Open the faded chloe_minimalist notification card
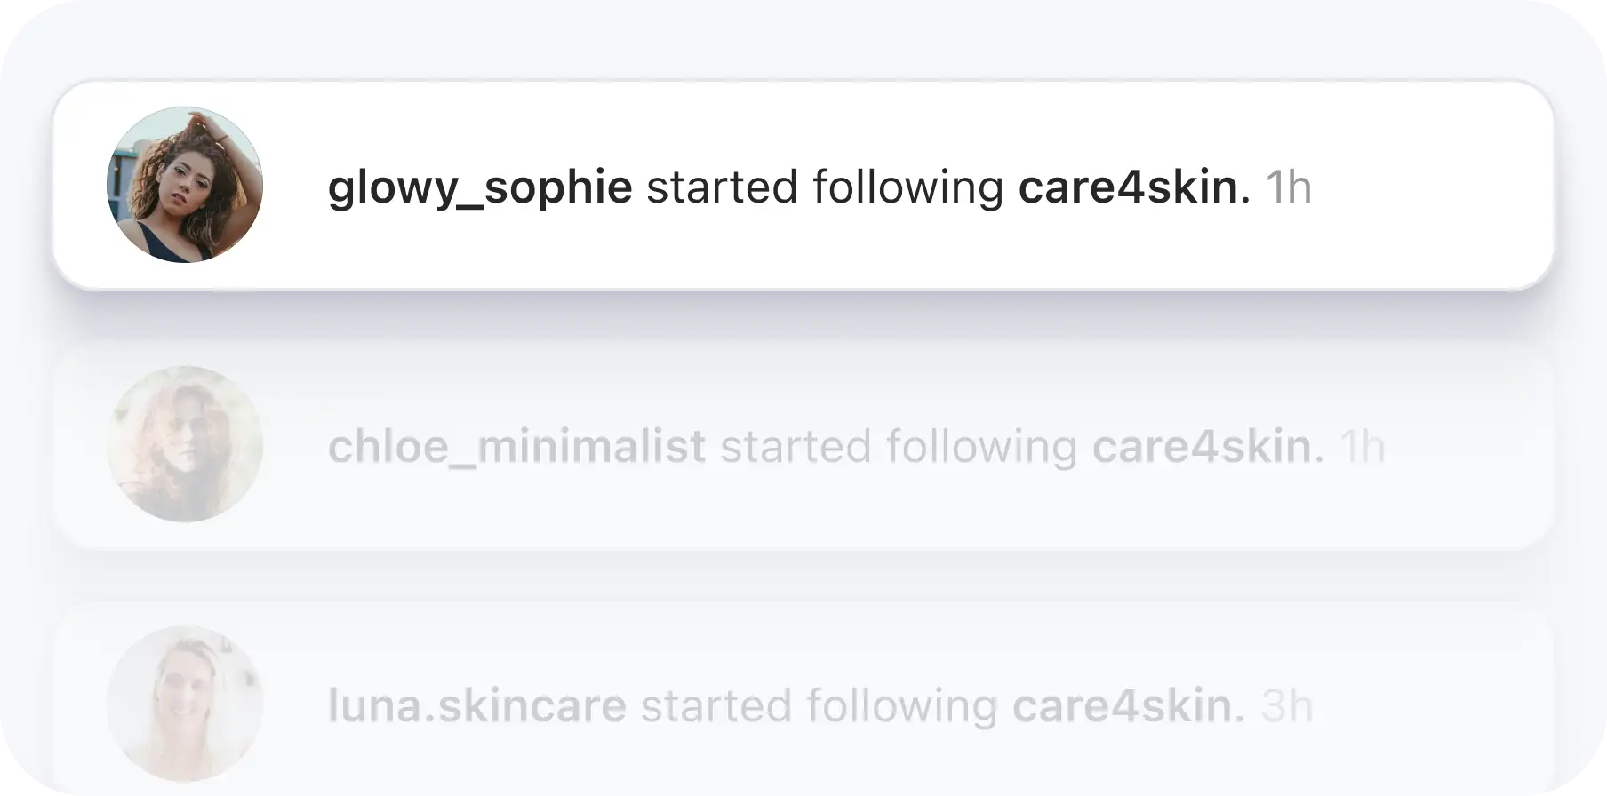The width and height of the screenshot is (1607, 796). coord(803,444)
